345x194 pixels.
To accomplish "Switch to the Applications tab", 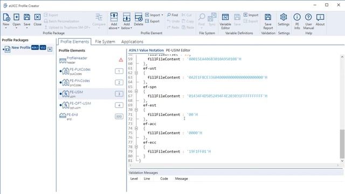I will (x=132, y=41).
